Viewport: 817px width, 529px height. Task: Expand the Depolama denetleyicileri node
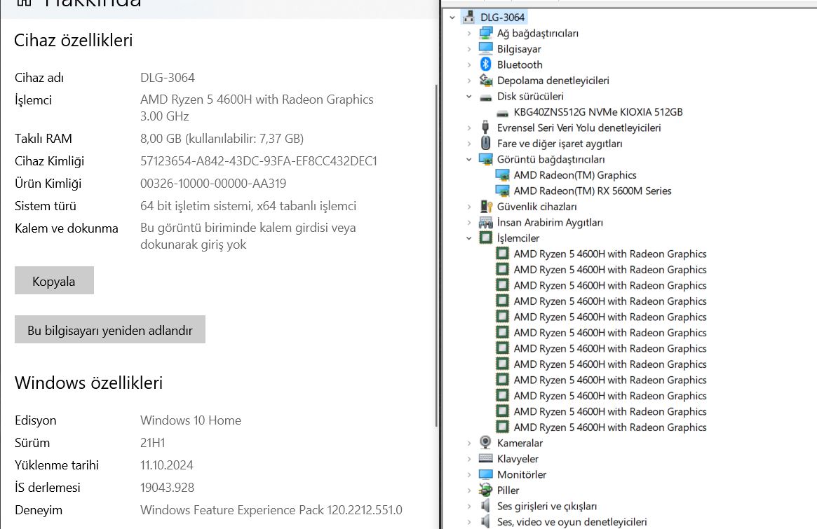click(x=469, y=80)
